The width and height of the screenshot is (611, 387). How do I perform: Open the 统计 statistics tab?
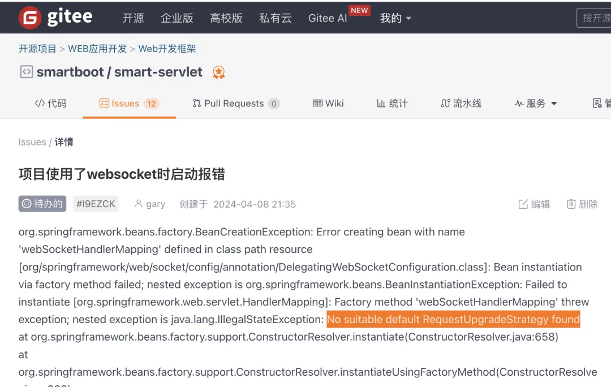[x=392, y=104]
